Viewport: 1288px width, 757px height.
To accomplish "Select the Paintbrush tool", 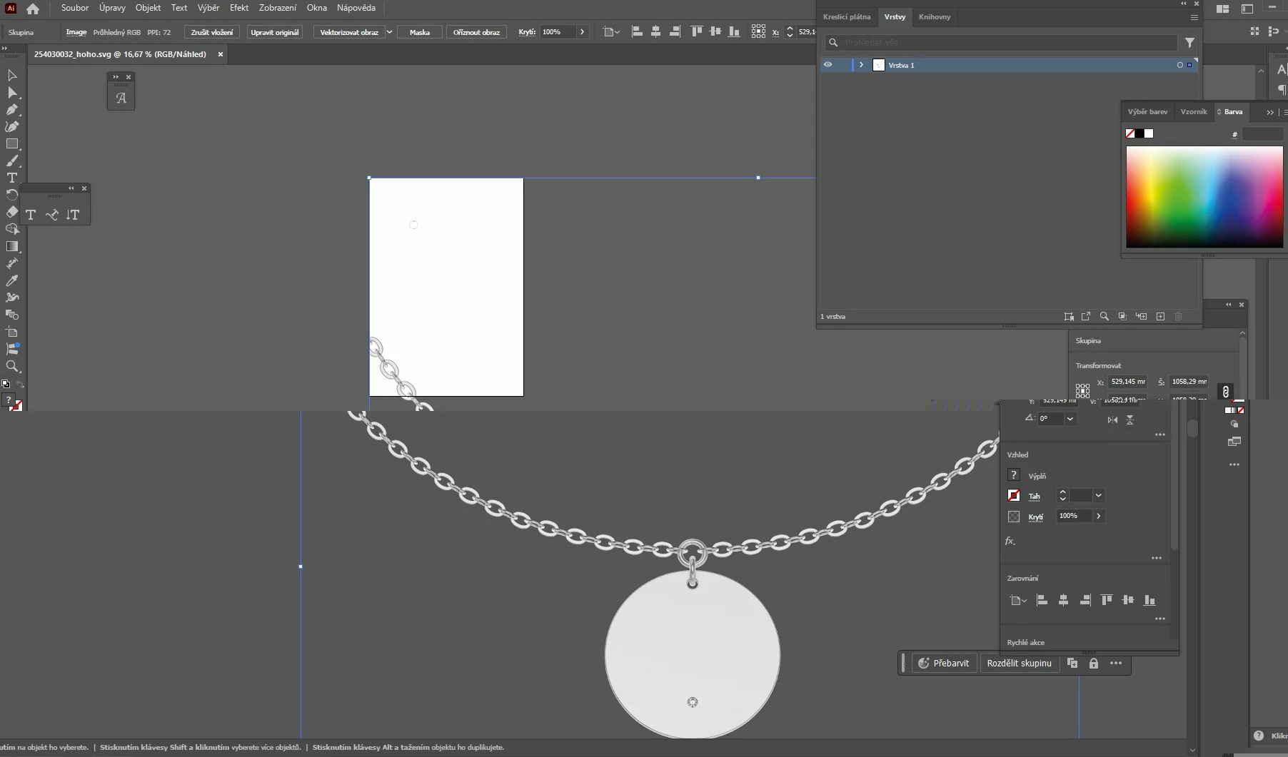I will click(12, 161).
